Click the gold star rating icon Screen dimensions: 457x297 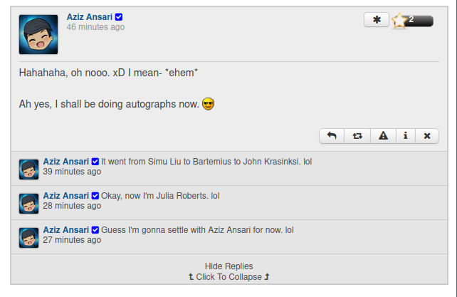pyautogui.click(x=399, y=21)
